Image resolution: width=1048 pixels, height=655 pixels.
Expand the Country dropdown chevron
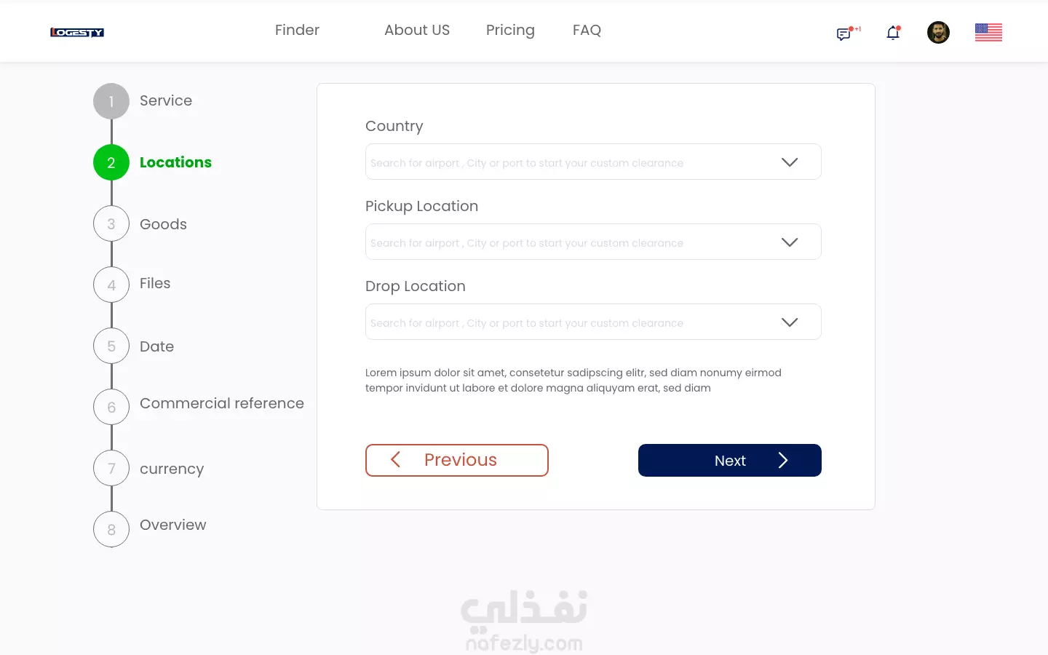(x=790, y=162)
